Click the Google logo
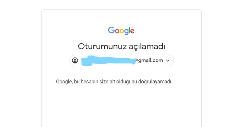The width and height of the screenshot is (237, 127). point(121,31)
